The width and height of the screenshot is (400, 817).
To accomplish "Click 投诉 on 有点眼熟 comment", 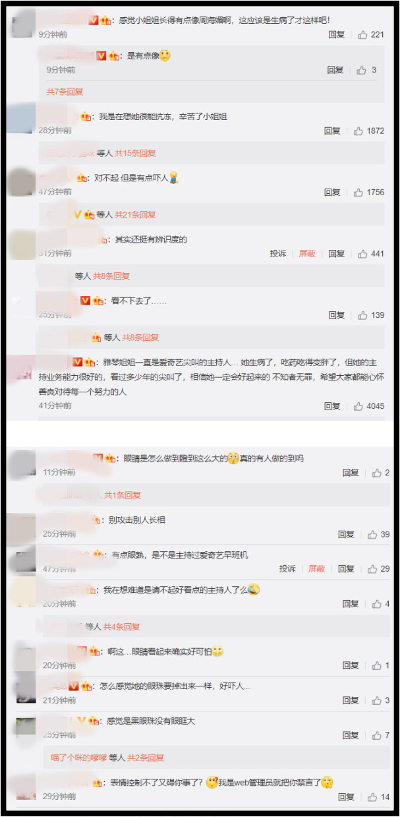I will pos(287,568).
